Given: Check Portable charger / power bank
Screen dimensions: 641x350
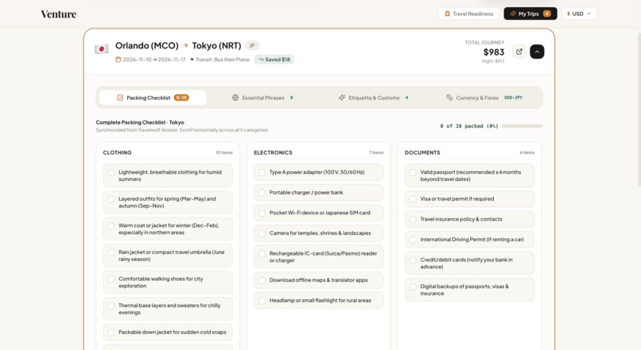Looking at the screenshot, I should click(x=262, y=193).
